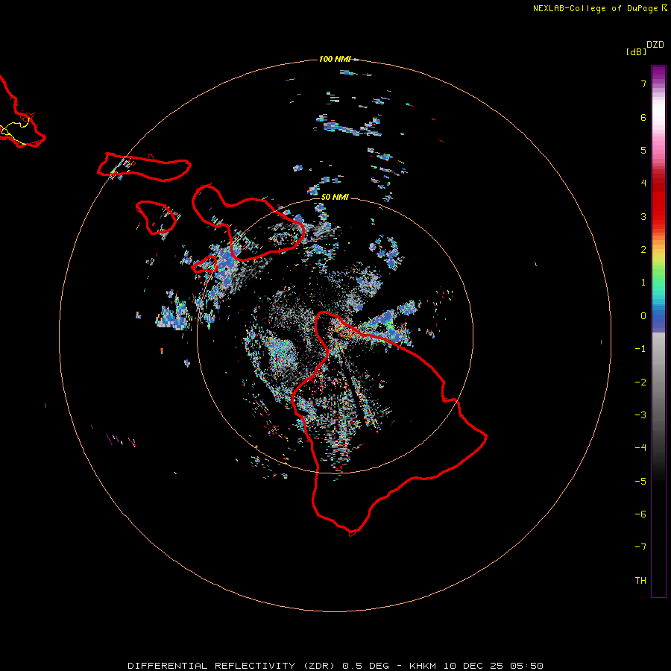Click the -1 value on colorbar

[640, 349]
